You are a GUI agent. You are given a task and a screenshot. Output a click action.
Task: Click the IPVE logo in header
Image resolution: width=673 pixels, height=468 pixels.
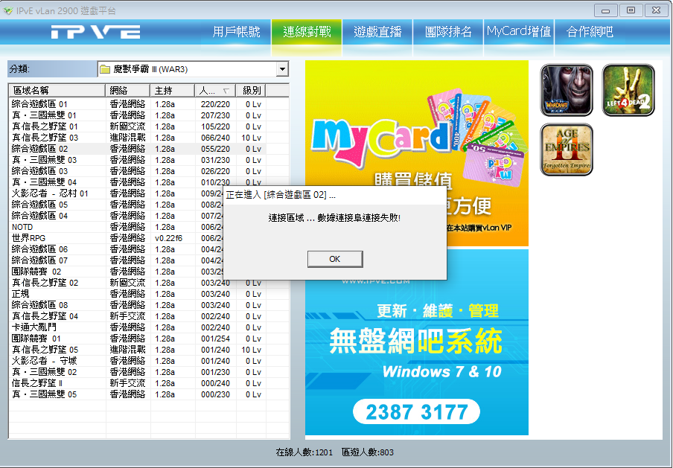point(95,32)
